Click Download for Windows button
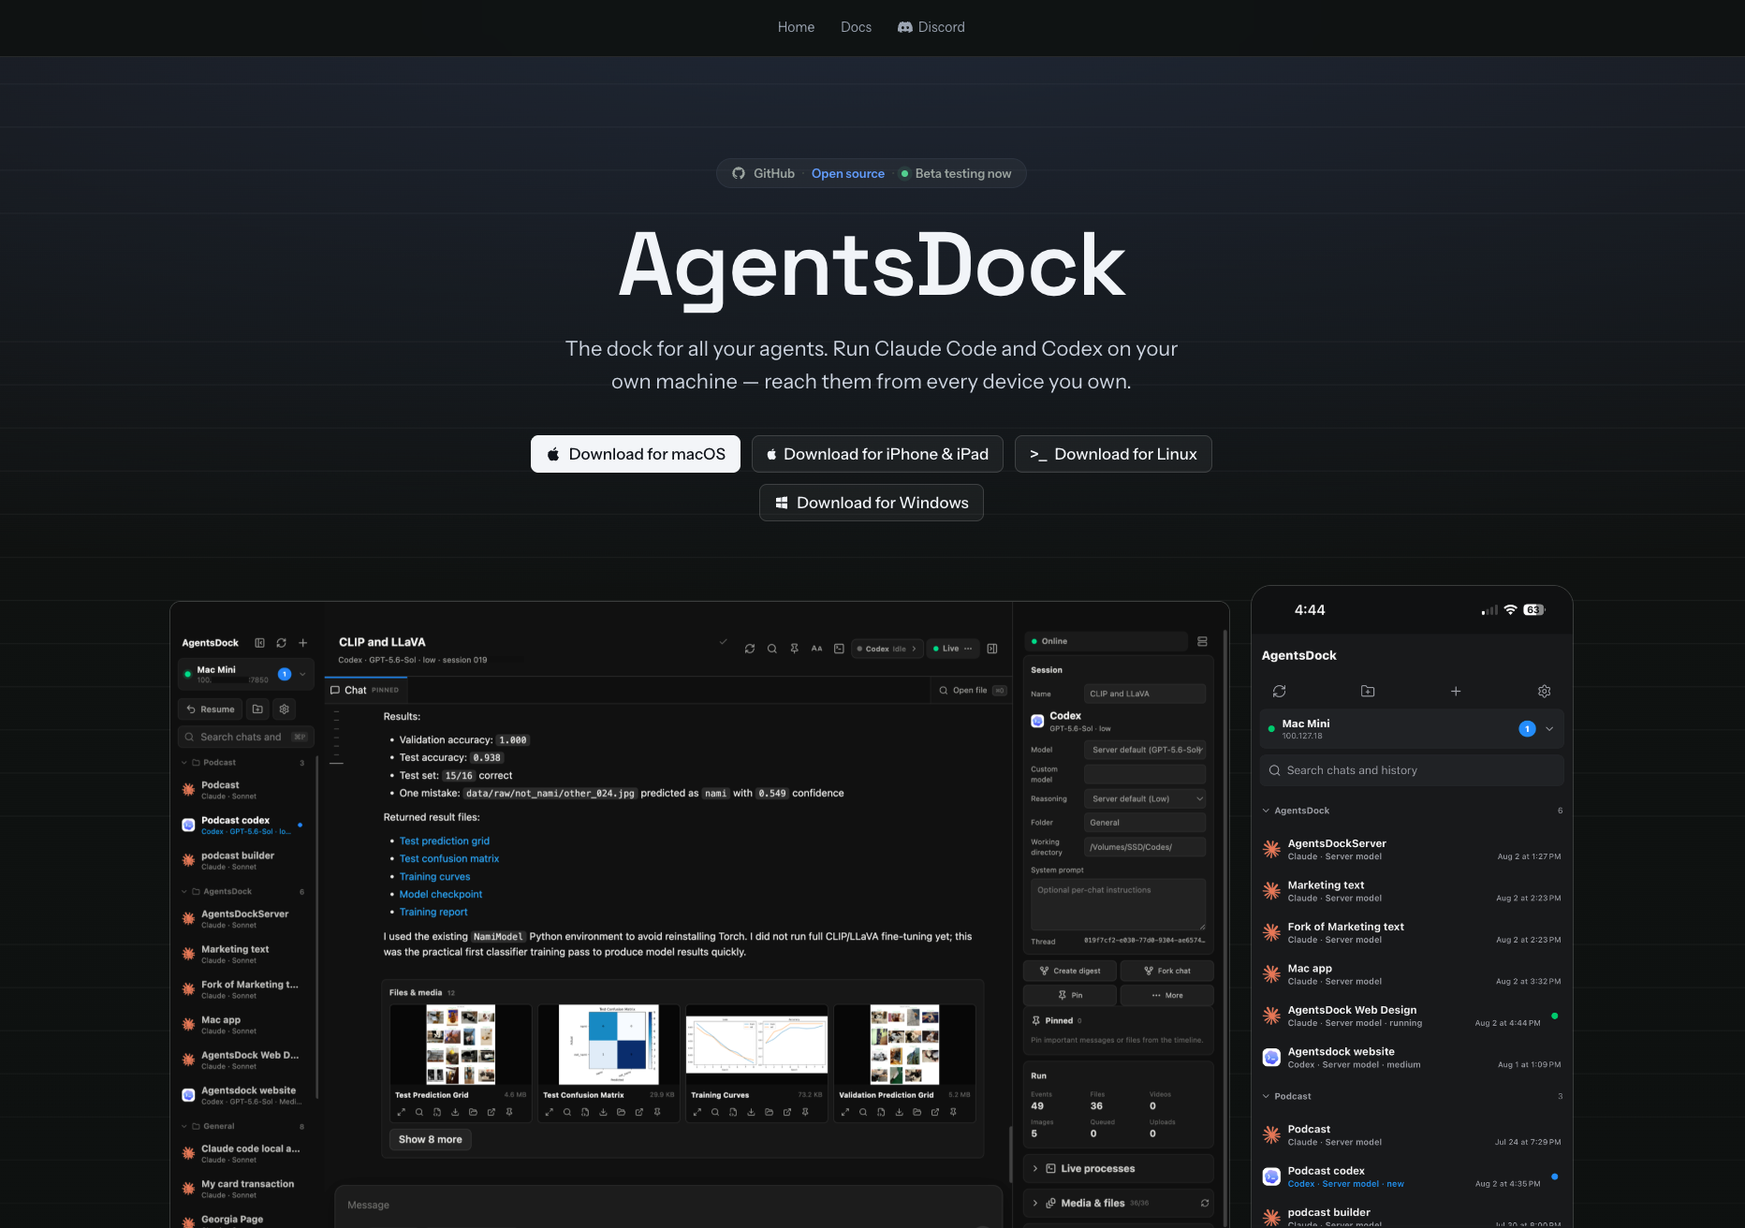This screenshot has width=1745, height=1228. click(x=872, y=503)
